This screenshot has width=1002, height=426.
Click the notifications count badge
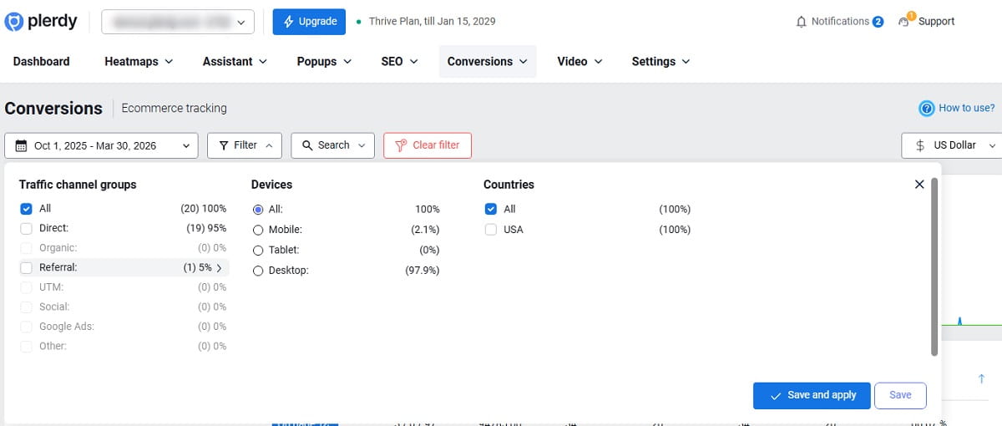(x=878, y=22)
